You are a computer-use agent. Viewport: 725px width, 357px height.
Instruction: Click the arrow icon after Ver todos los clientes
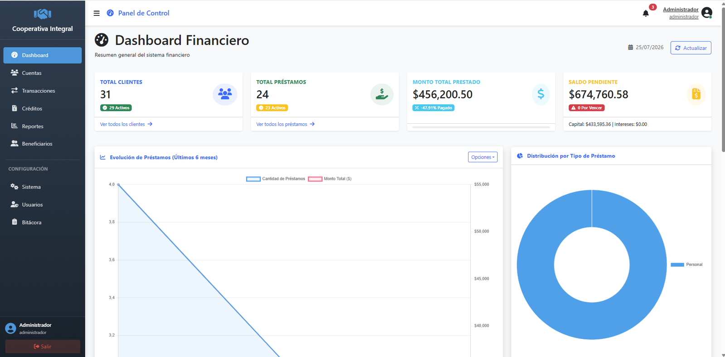(150, 124)
